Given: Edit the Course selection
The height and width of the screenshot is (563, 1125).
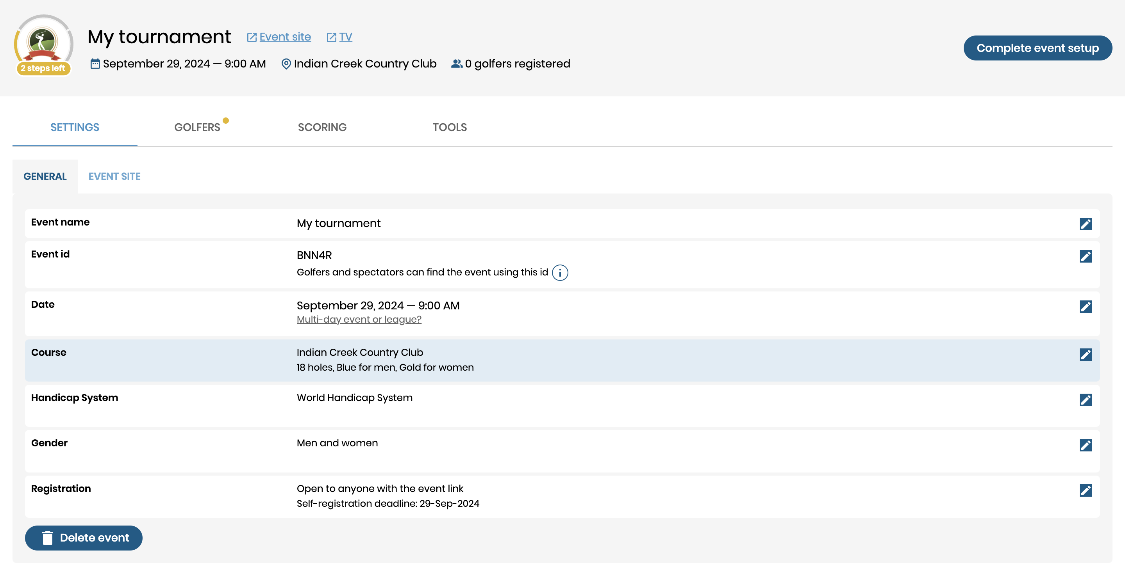Looking at the screenshot, I should tap(1085, 355).
